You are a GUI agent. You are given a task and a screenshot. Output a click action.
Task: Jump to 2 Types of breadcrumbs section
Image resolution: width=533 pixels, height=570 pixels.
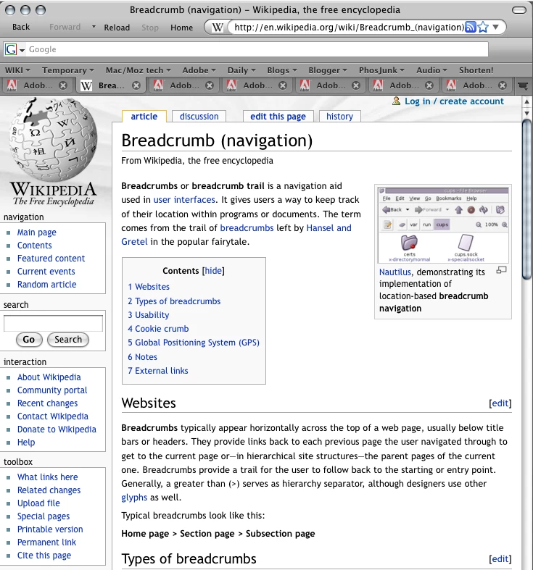174,301
